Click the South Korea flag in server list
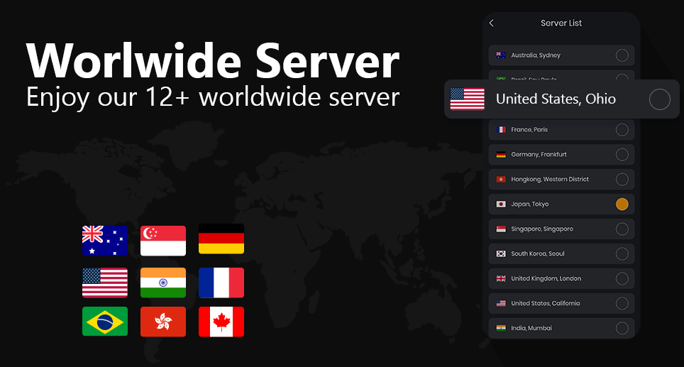Screen dimensions: 684x367 [501, 254]
